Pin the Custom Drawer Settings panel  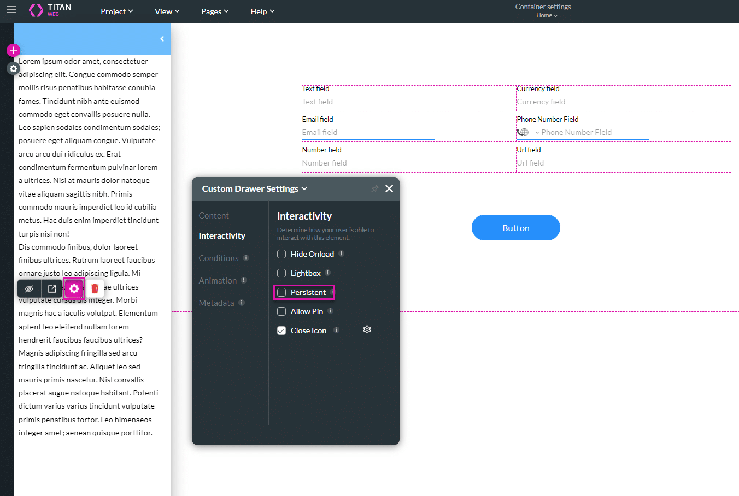374,189
